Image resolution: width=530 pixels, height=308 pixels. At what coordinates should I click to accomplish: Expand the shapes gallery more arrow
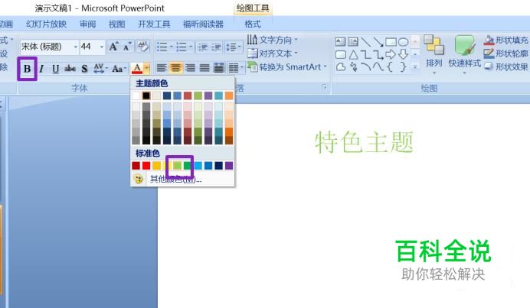point(415,66)
